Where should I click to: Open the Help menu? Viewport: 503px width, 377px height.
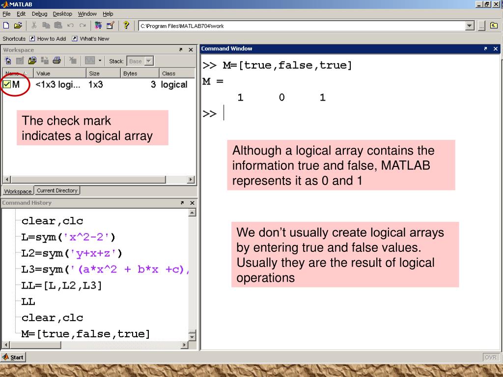108,14
